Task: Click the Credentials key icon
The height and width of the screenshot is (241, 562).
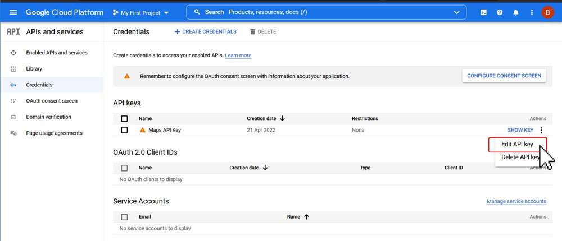Action: 13,85
